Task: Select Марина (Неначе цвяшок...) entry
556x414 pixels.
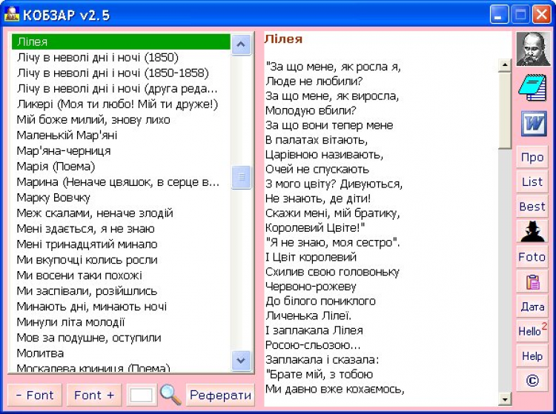Action: (121, 182)
